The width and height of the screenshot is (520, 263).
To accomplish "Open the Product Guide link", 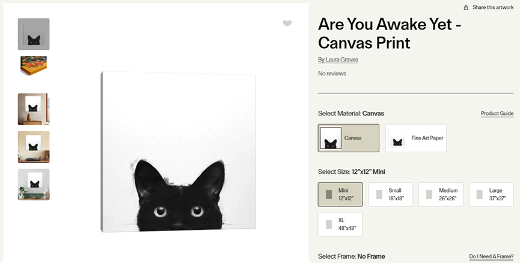I will pos(497,114).
